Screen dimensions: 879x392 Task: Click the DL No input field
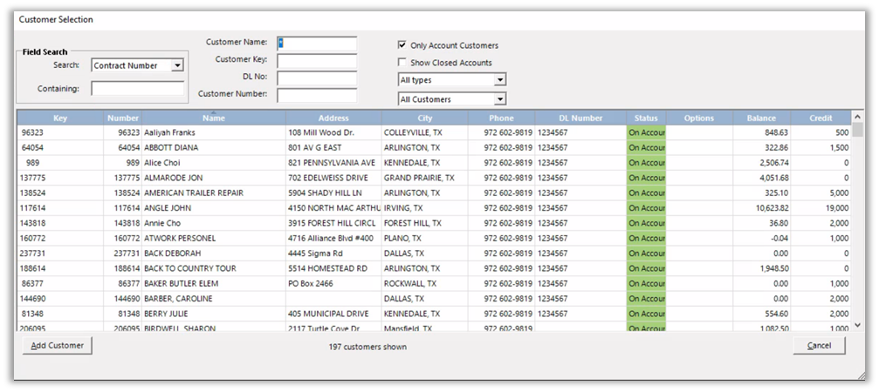click(x=317, y=78)
